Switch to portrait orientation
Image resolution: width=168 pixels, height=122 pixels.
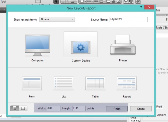pos(15,108)
